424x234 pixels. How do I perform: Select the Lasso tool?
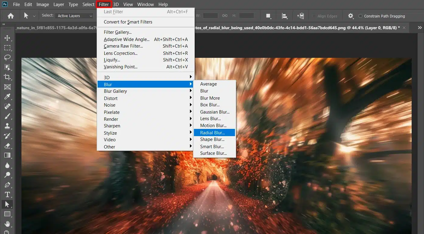[7, 58]
